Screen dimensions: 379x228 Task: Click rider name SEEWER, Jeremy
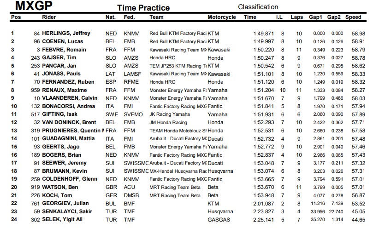click(x=64, y=163)
